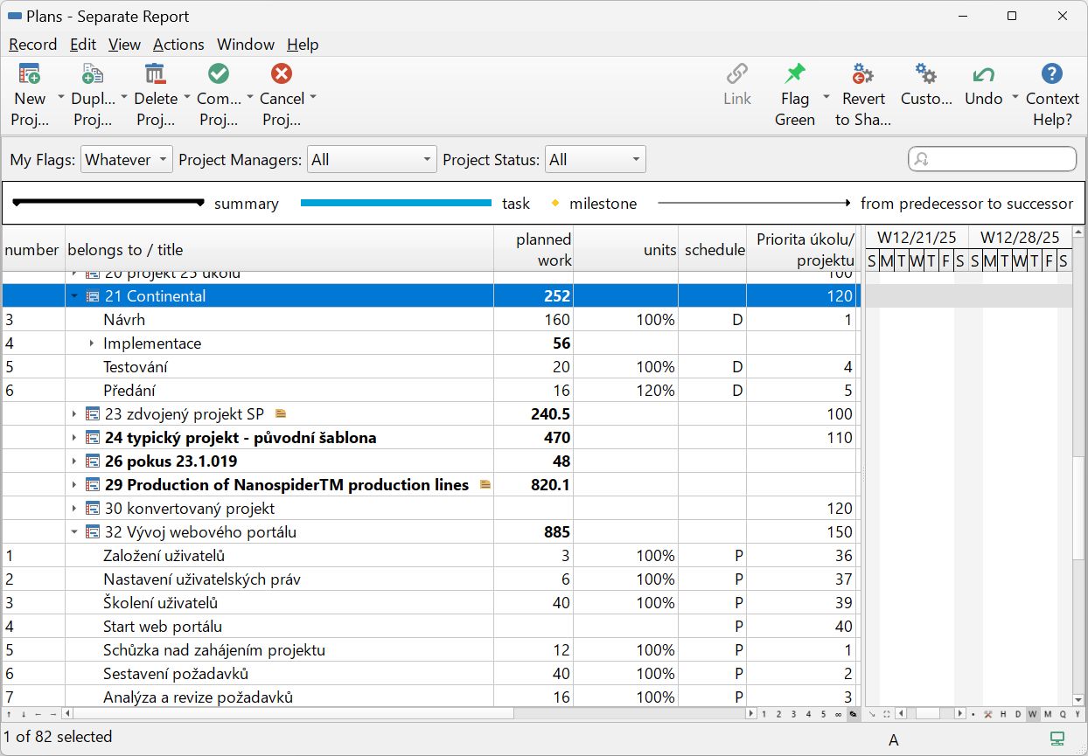The image size is (1088, 756).
Task: Open the My Flags dropdown
Action: pyautogui.click(x=127, y=160)
